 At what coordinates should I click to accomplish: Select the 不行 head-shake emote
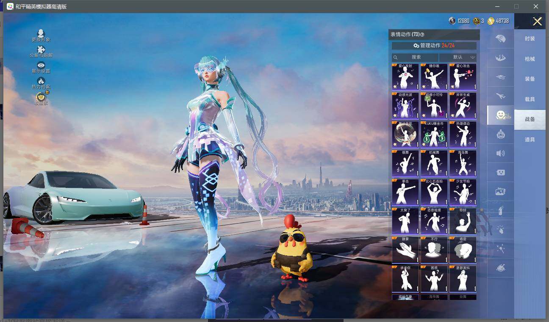(434, 250)
